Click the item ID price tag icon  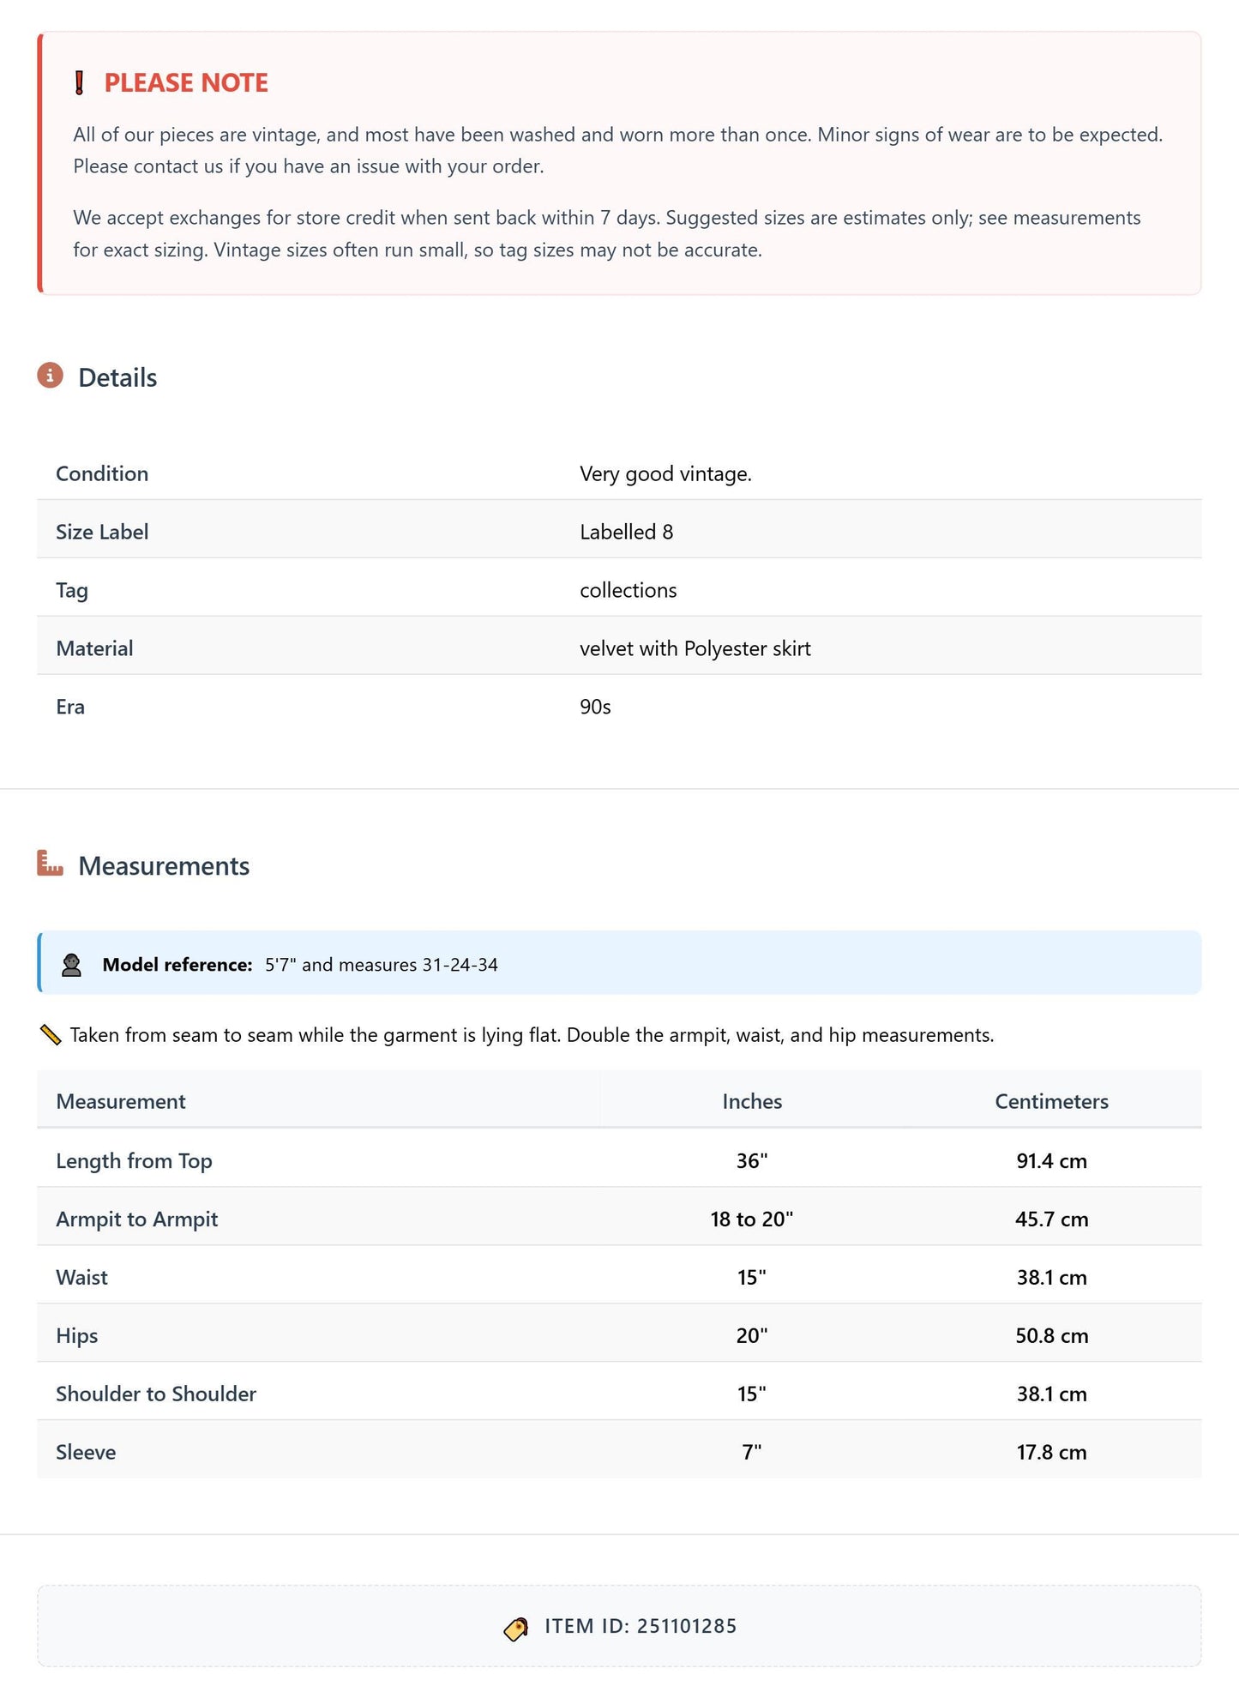[x=515, y=1627]
